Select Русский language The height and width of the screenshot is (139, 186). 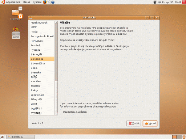(x=42, y=50)
